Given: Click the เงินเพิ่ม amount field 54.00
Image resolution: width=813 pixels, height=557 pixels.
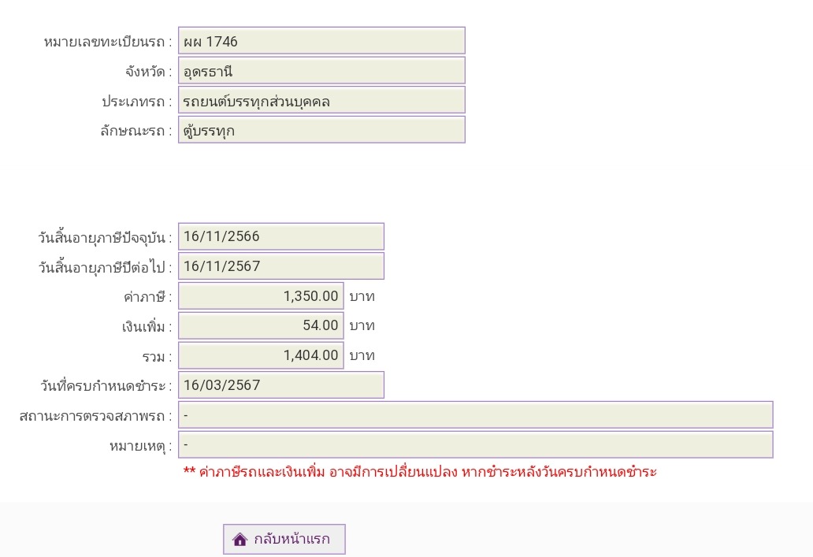Looking at the screenshot, I should tap(261, 325).
